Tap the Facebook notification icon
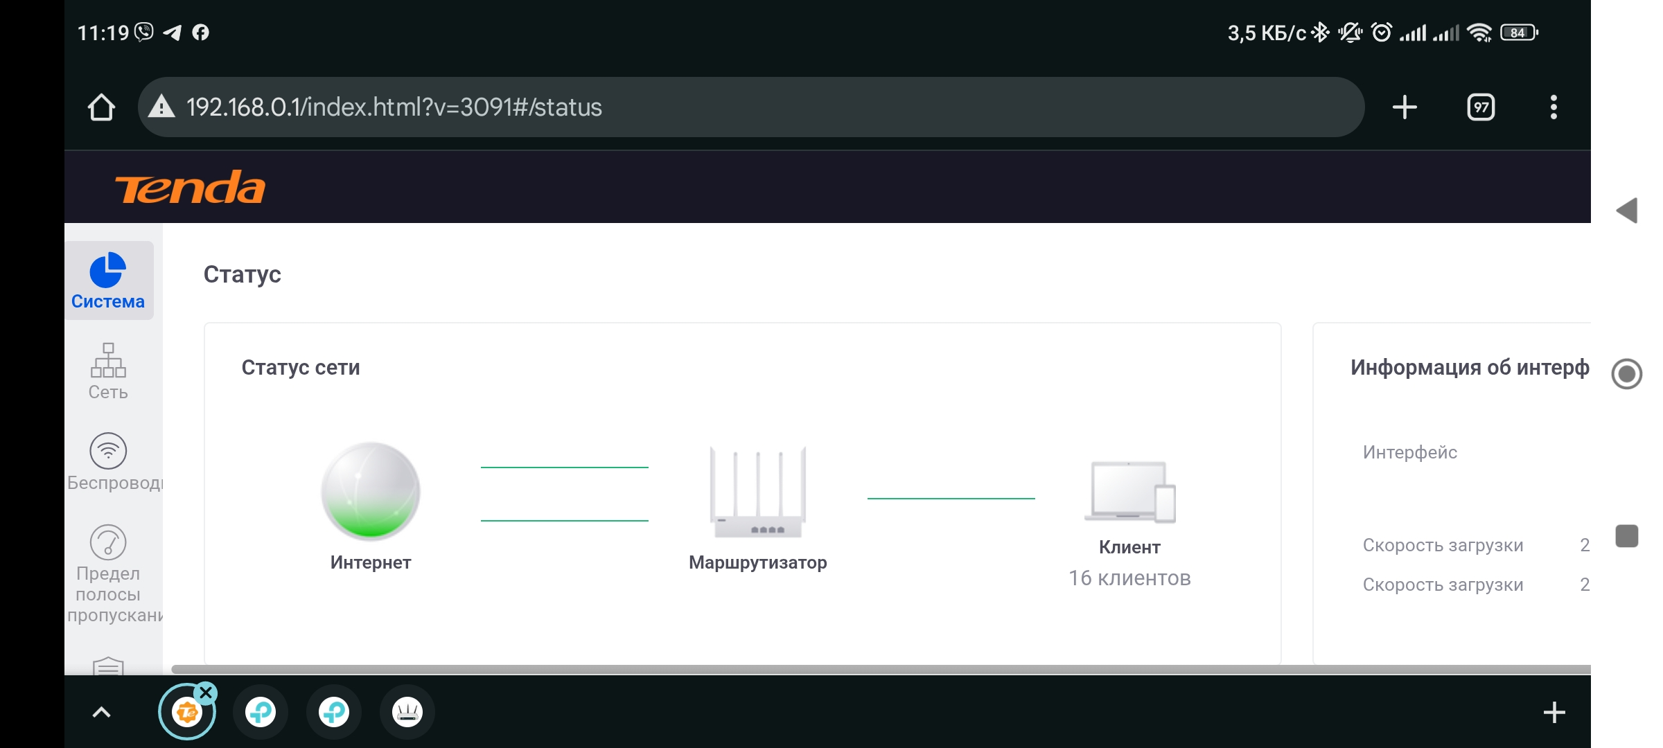Viewport: 1663px width, 748px height. click(x=201, y=33)
